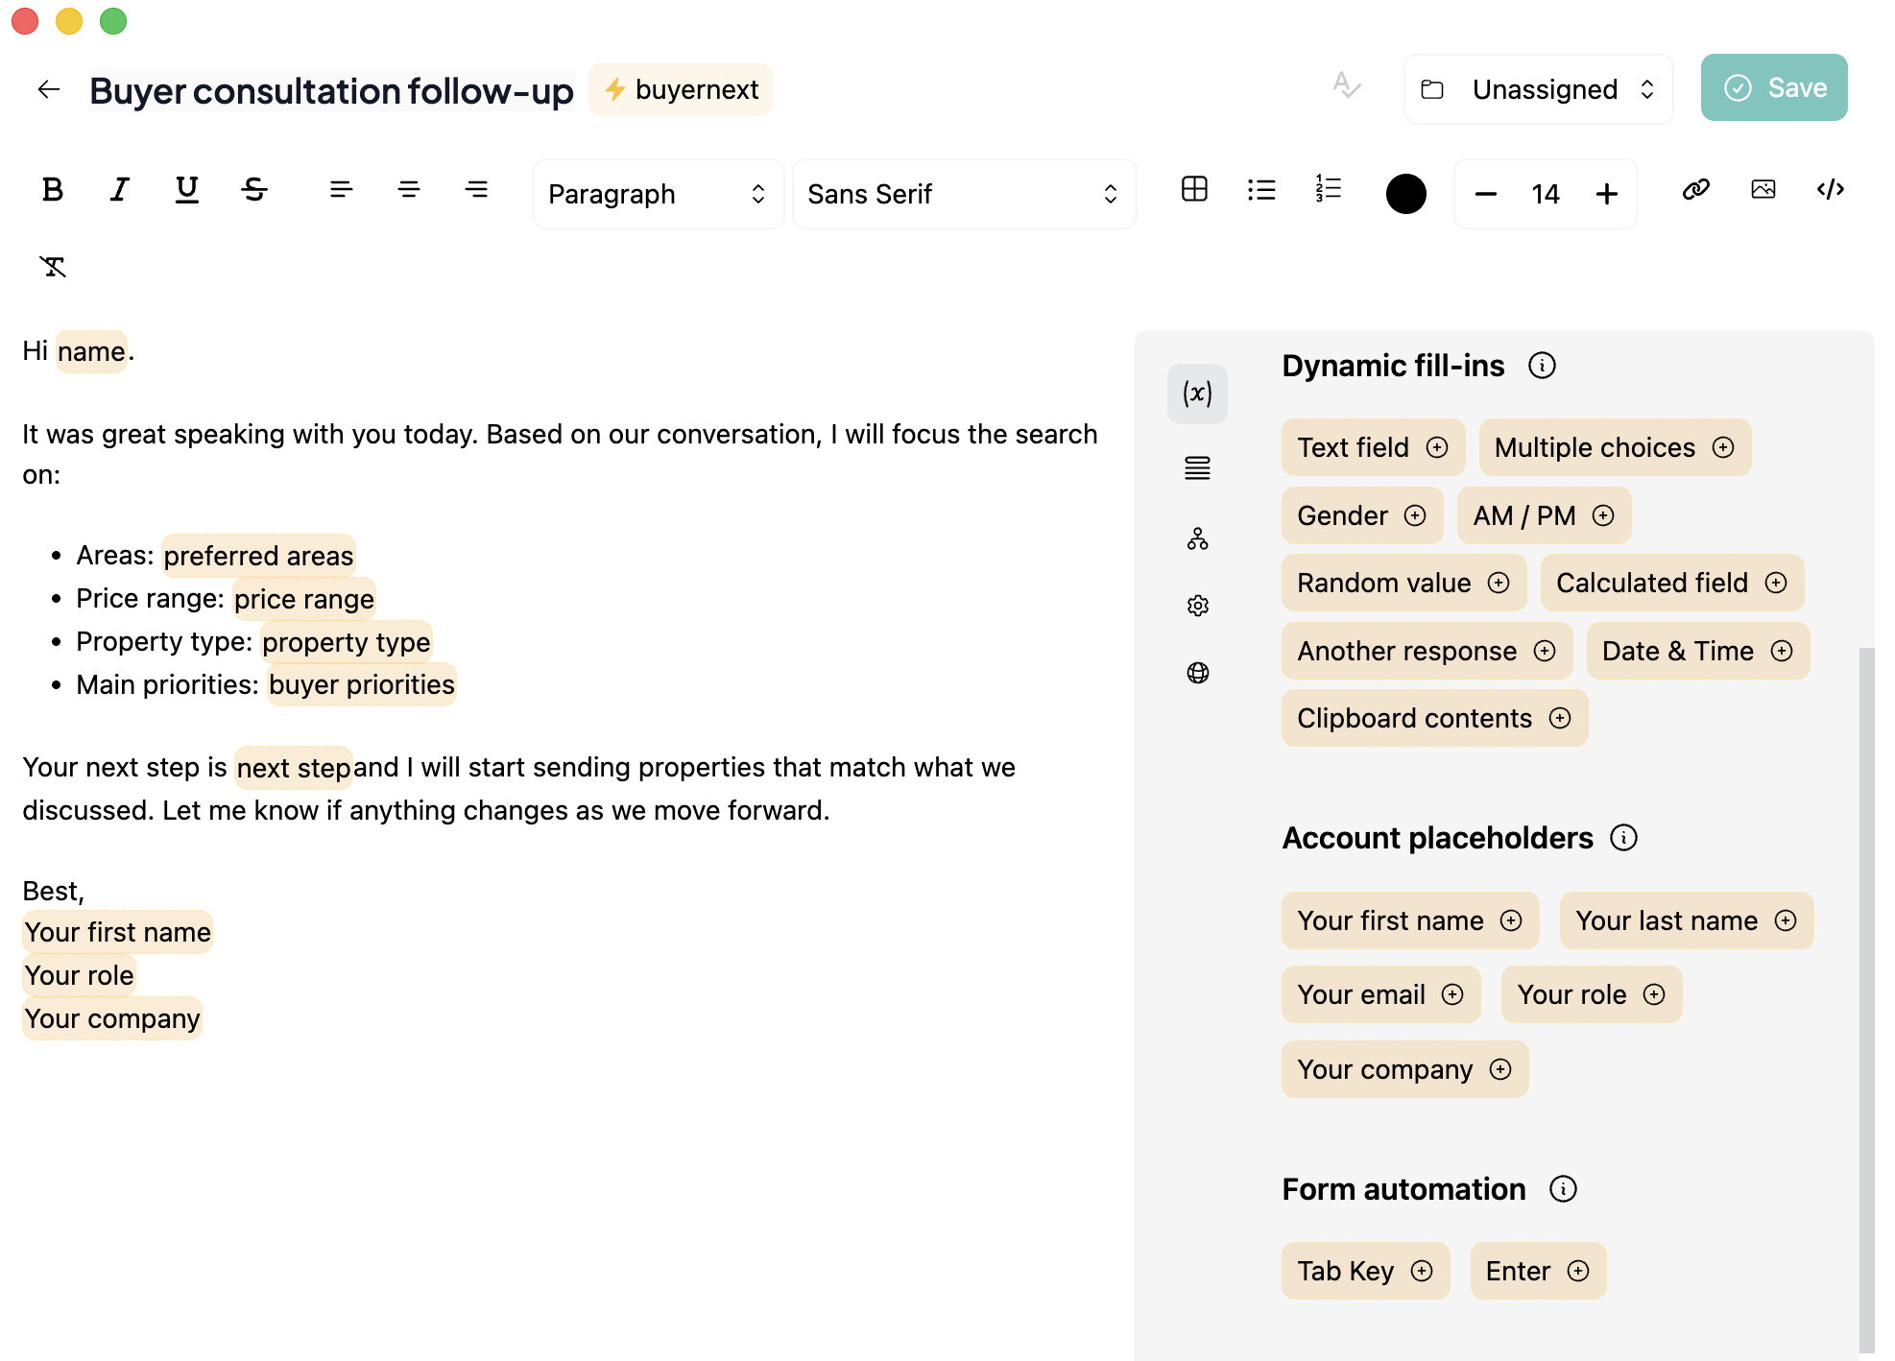The image size is (1895, 1361).
Task: Open the variables (x) sidebar tab
Action: (x=1197, y=394)
